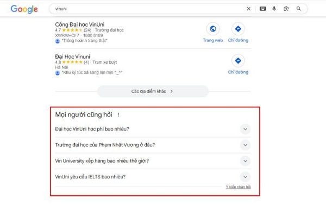Image resolution: width=326 pixels, height=204 pixels.
Task: Click Các địa điểm khác button
Action: click(153, 91)
